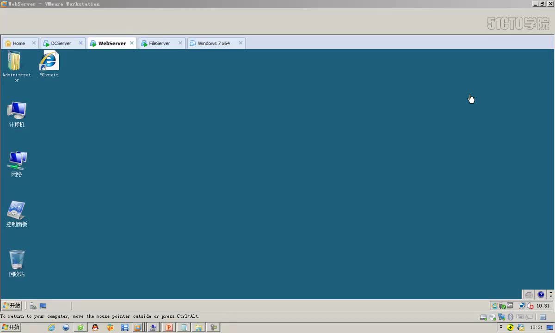Select the WebServer VM tab
The image size is (555, 333).
[112, 43]
